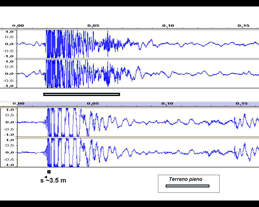Screen dimensions: 259x207
Task: Click the small arrowhead beside the s label
Action: (x=46, y=177)
